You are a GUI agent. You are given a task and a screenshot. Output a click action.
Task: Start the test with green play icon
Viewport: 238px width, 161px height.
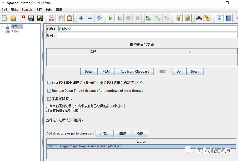[110, 18]
